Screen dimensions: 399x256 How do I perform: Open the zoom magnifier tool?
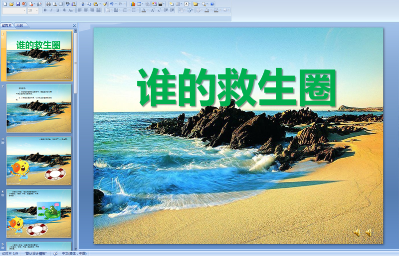click(x=204, y=4)
